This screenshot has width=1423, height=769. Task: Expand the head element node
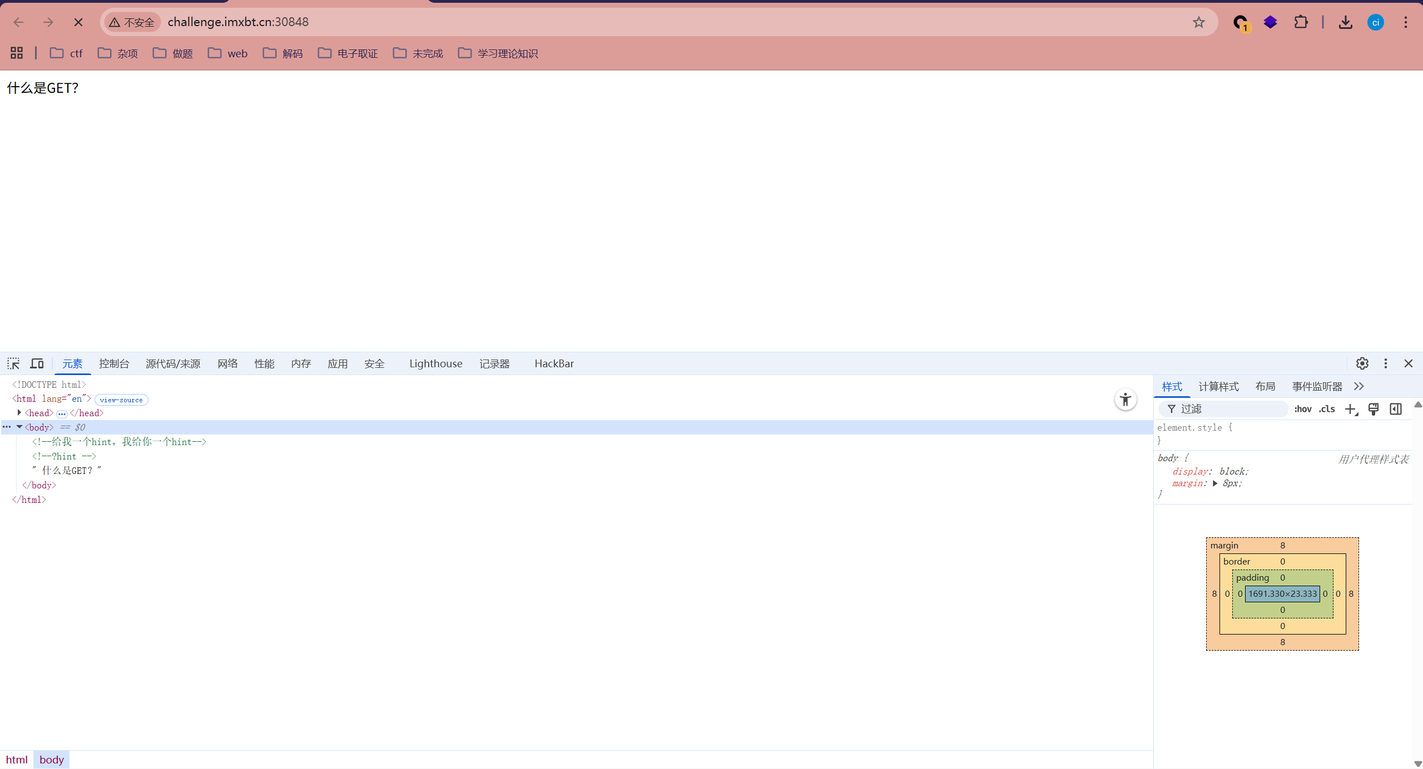(x=19, y=413)
